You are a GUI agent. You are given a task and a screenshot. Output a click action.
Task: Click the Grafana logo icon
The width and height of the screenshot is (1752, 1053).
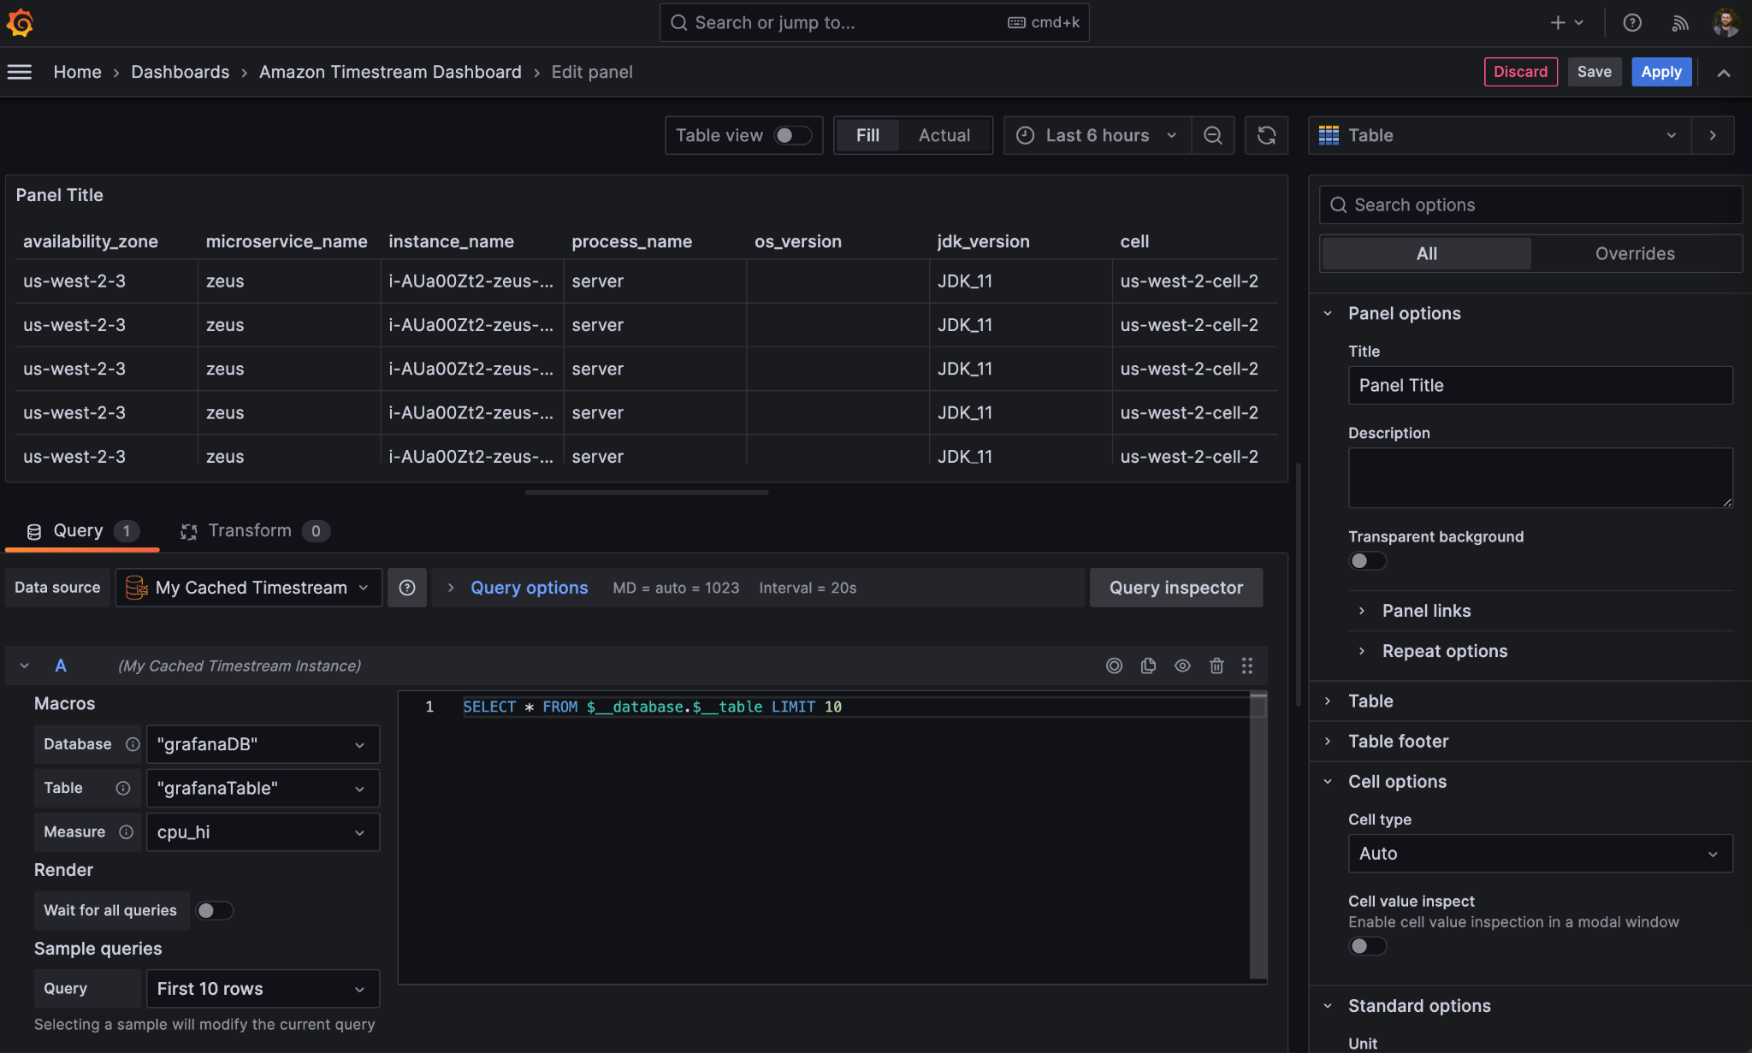(x=20, y=23)
